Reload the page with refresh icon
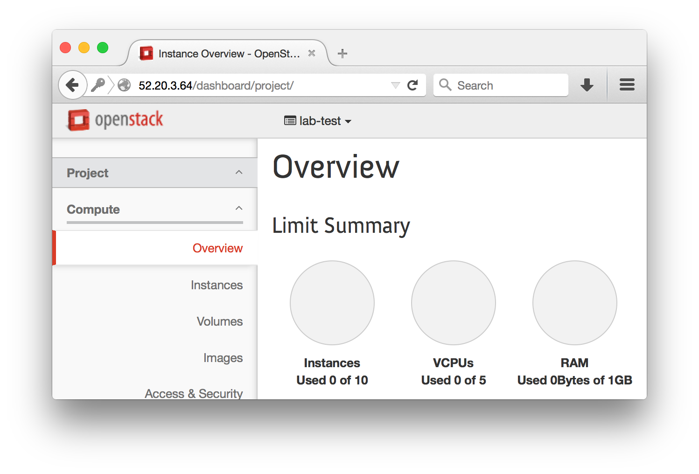 pos(412,85)
